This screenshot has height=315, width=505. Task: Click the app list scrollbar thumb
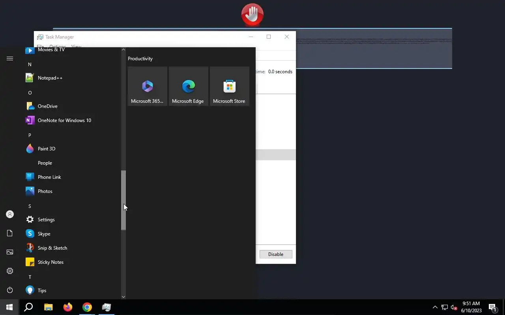point(123,200)
